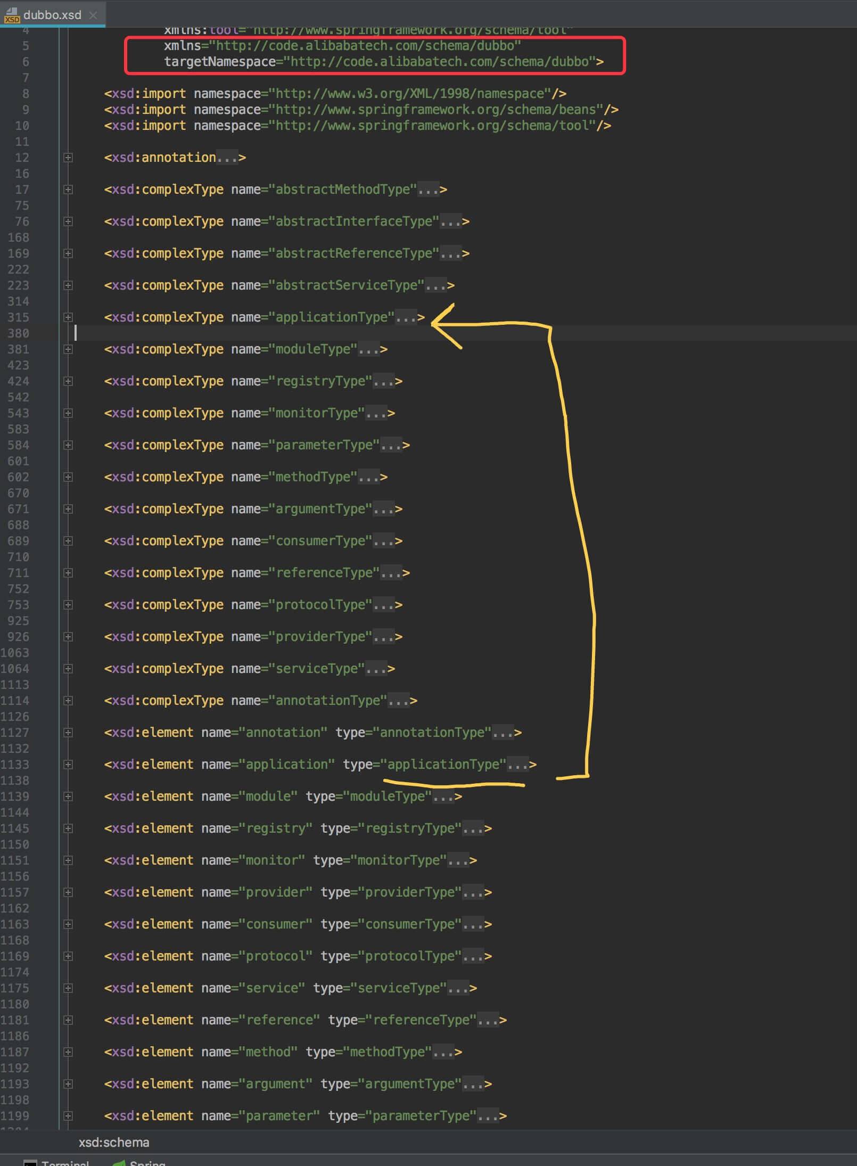
Task: Expand the abstractMethodType complexType fold
Action: pos(68,190)
